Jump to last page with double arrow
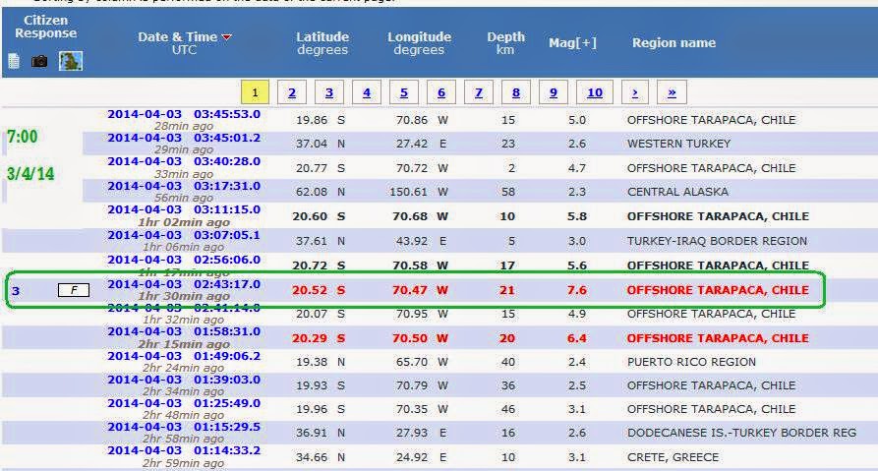This screenshot has height=471, width=878. 672,92
